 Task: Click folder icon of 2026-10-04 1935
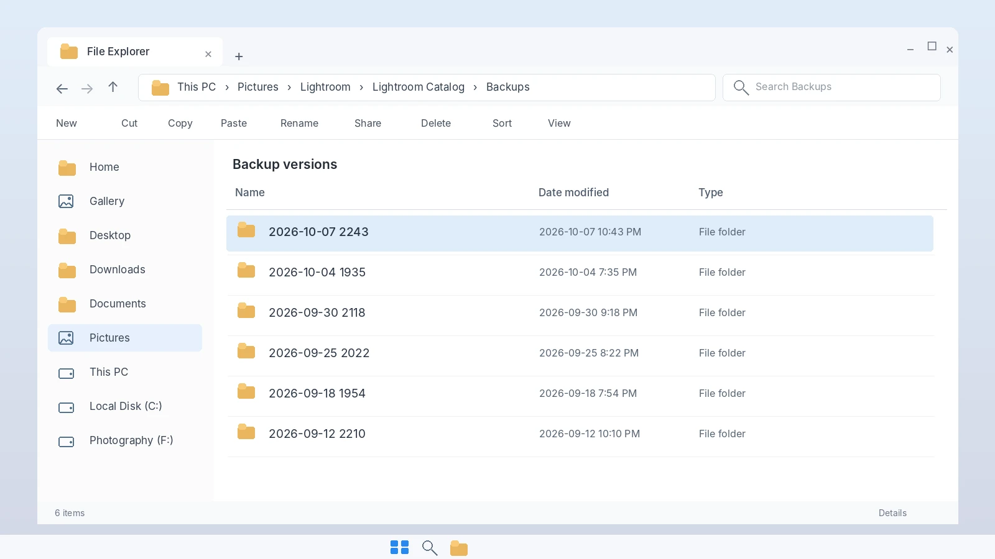246,270
